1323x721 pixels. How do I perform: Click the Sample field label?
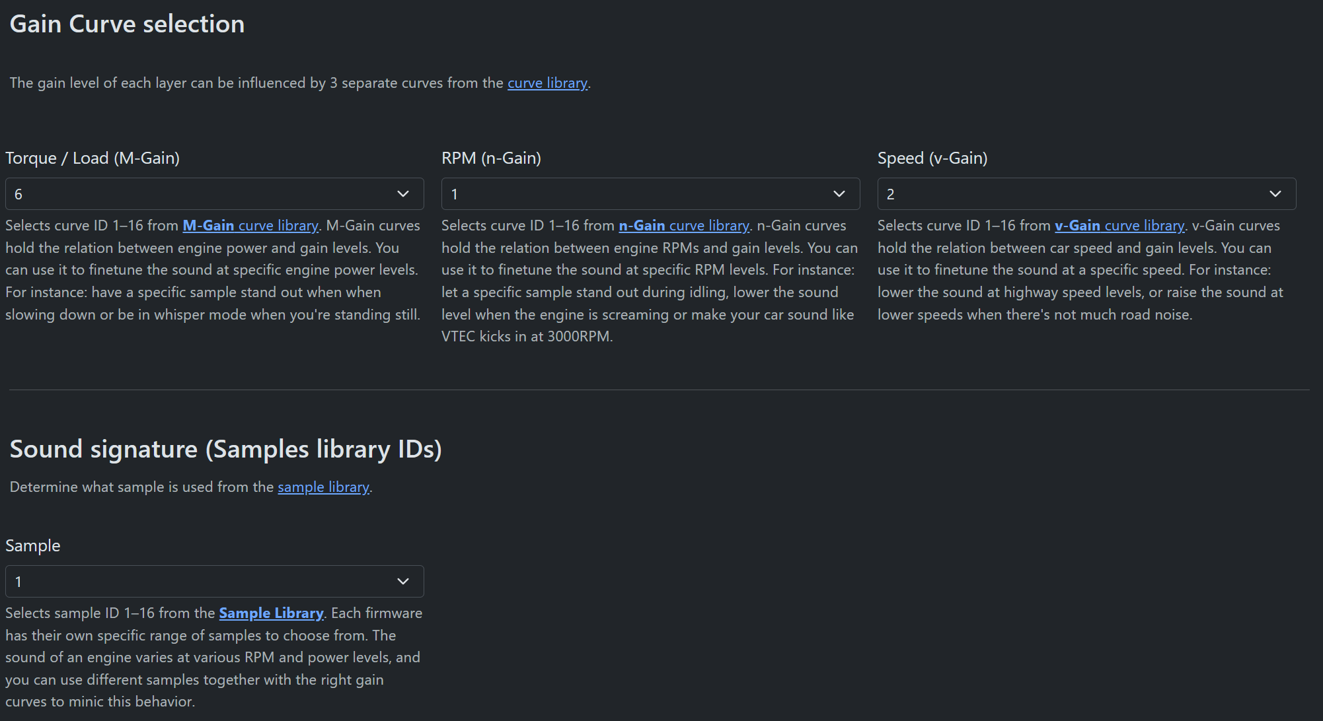[33, 546]
